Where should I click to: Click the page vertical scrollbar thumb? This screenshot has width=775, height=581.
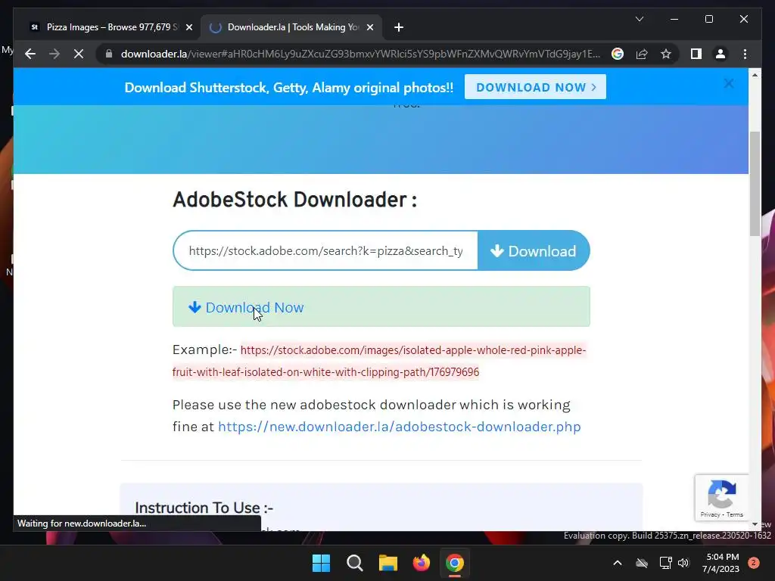[755, 184]
